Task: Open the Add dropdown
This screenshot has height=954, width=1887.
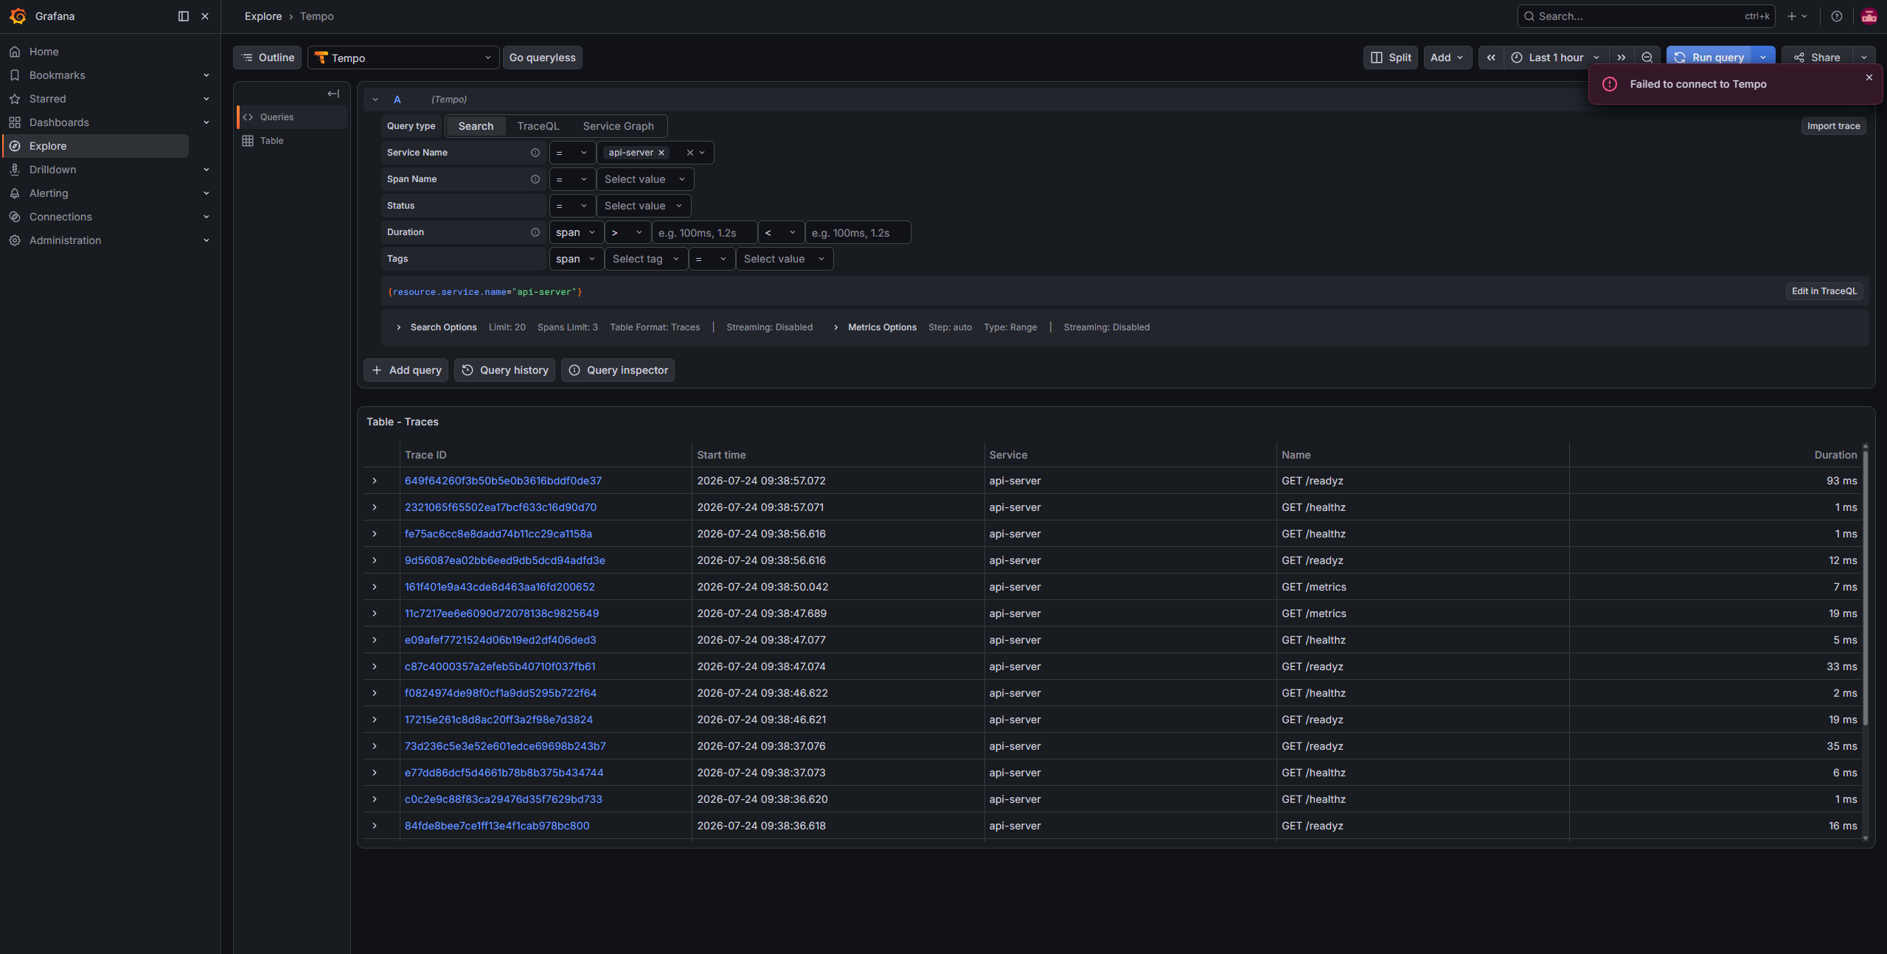Action: tap(1447, 58)
